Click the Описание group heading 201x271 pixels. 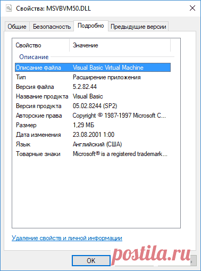click(x=34, y=57)
